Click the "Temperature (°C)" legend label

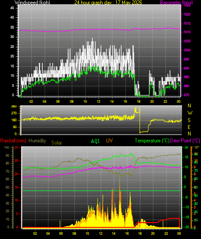(x=152, y=141)
